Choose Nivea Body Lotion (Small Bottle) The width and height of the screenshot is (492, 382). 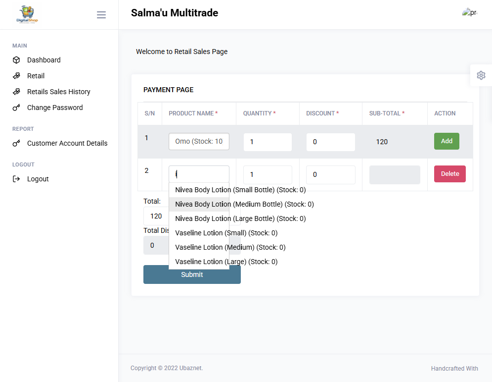240,190
